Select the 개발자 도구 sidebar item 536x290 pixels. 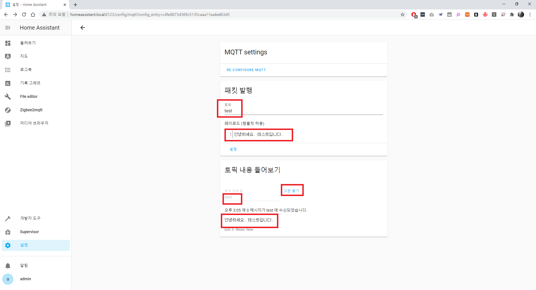[x=36, y=218]
